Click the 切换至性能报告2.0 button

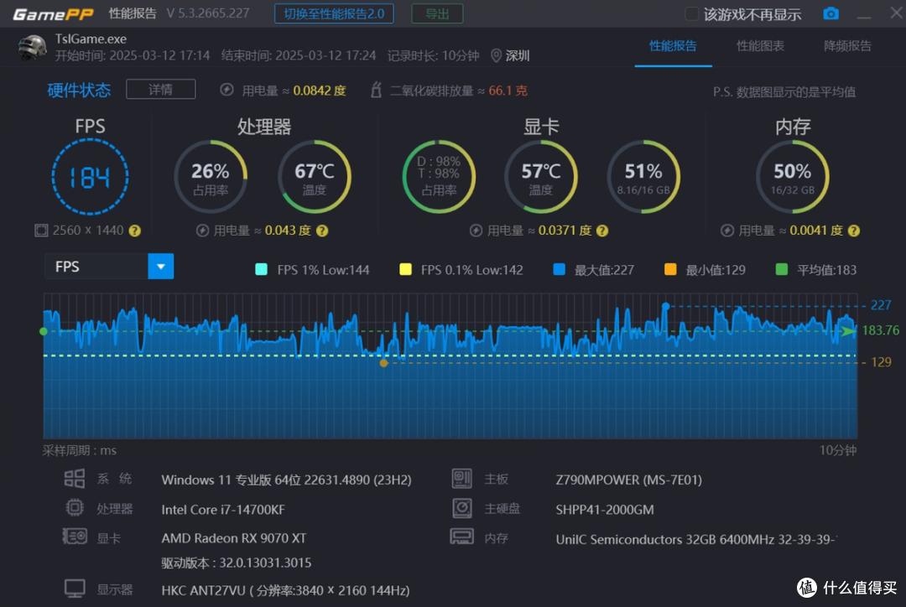334,14
